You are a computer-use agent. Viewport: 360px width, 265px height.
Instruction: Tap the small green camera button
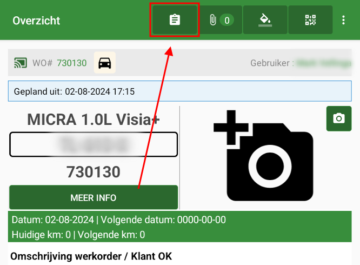click(x=338, y=118)
